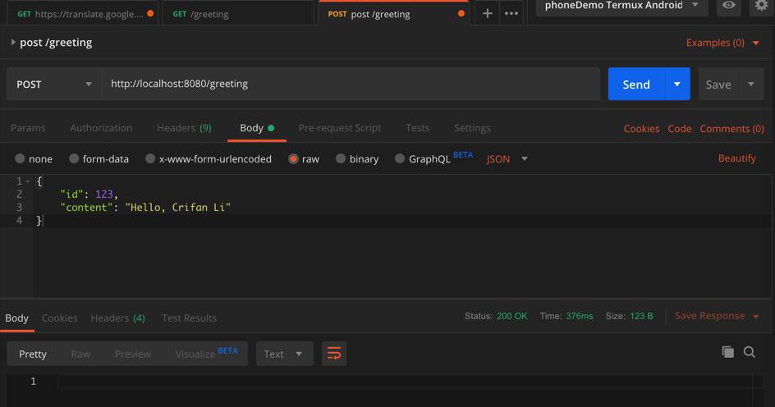Select the raw body type
The height and width of the screenshot is (407, 775).
pyautogui.click(x=304, y=158)
